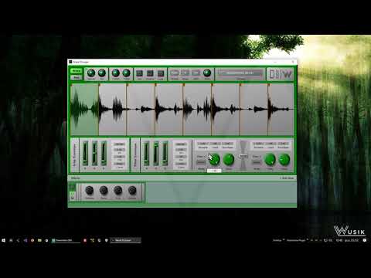Select the highlighted green first waveform slice

coord(84,110)
